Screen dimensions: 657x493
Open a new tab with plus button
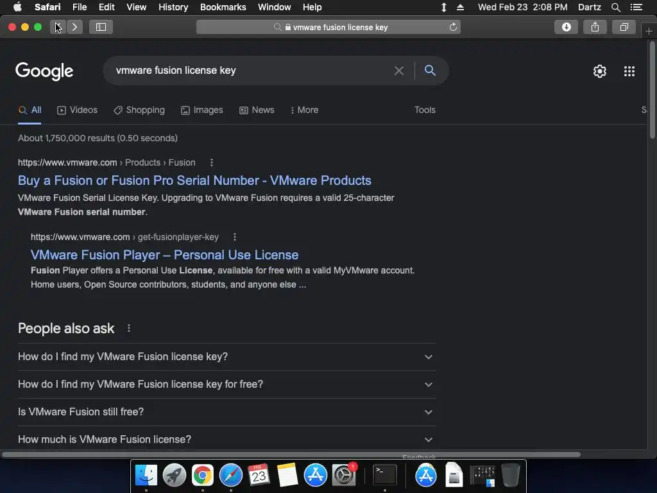[649, 31]
